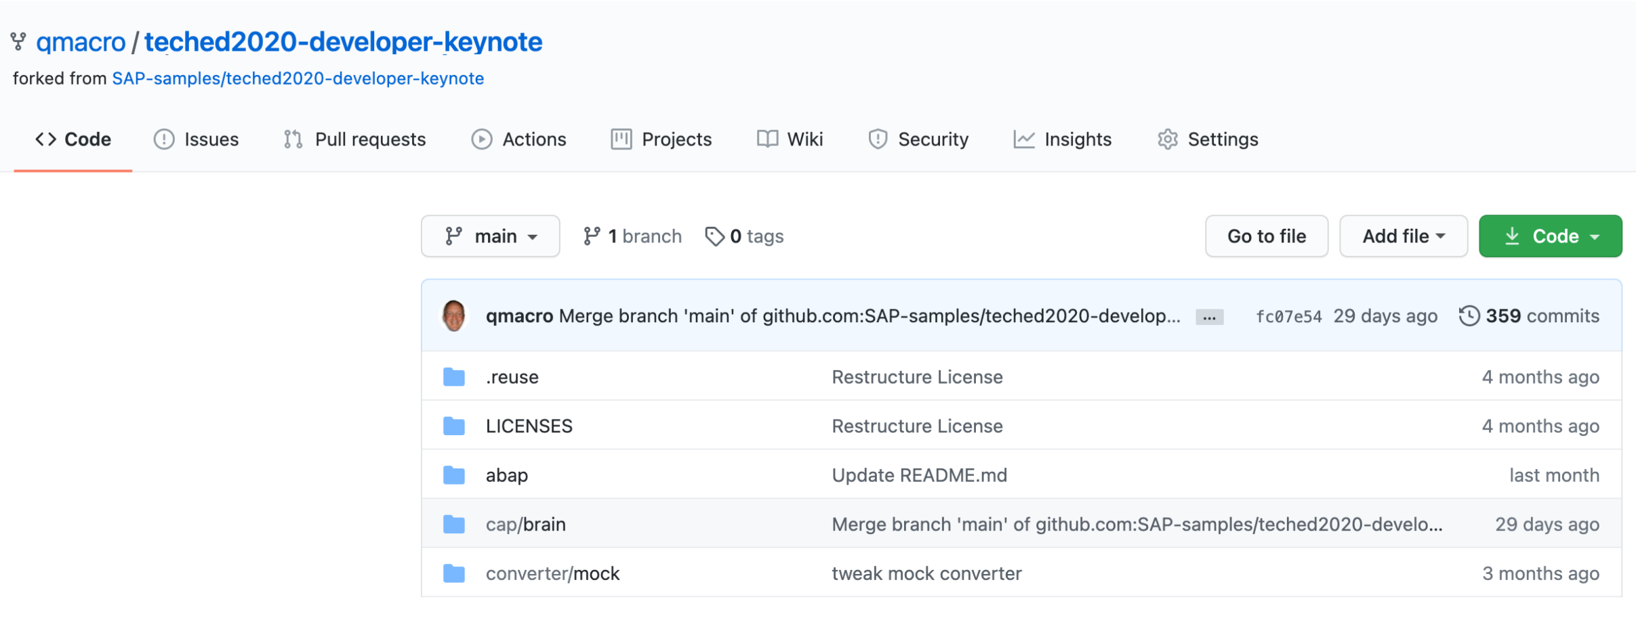This screenshot has width=1636, height=620.
Task: Click 29 days ago in the cap/brain row
Action: tap(1548, 525)
